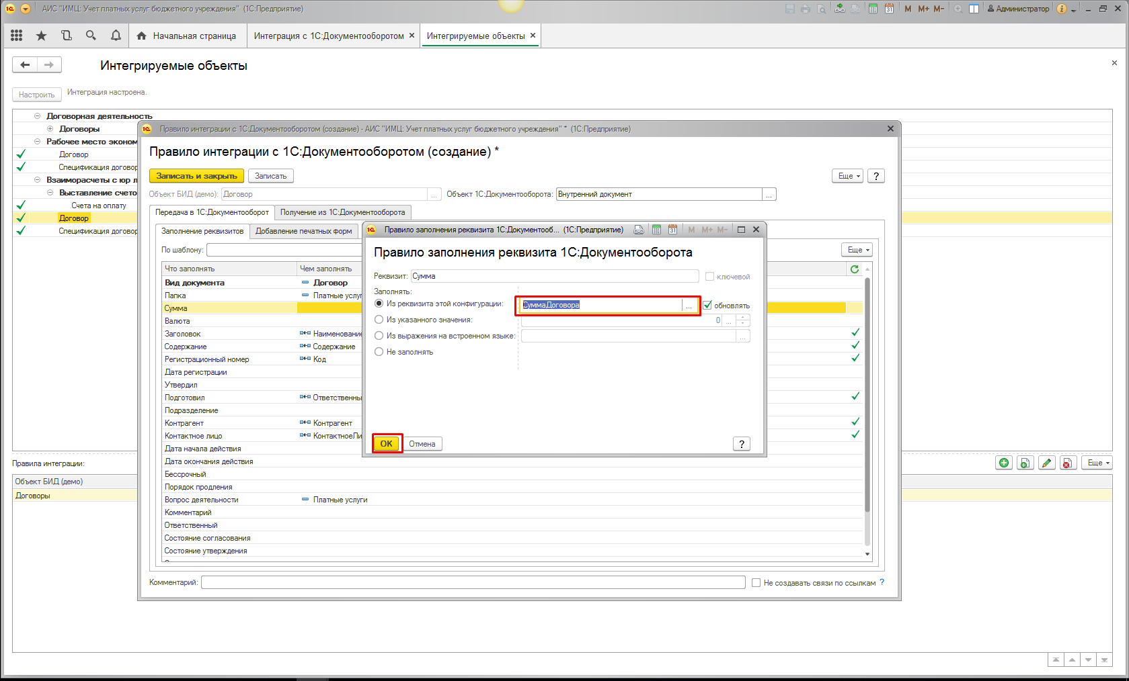
Task: Open the history icon in toolbar
Action: [66, 36]
